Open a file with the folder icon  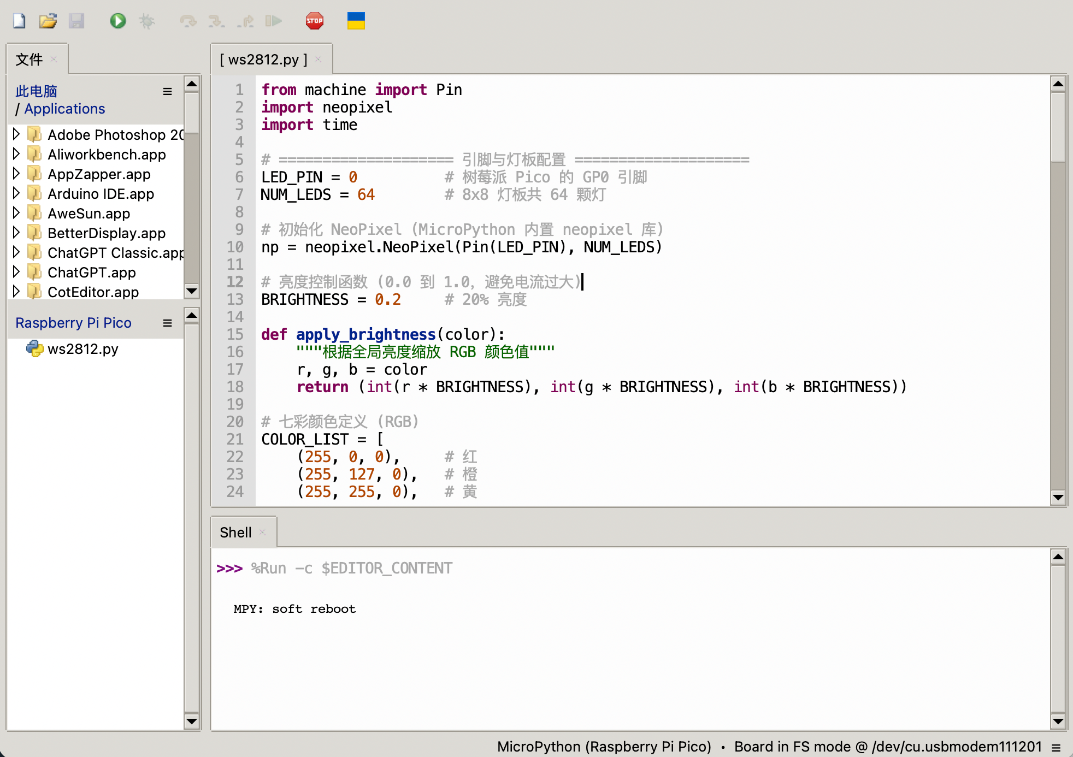click(x=48, y=21)
